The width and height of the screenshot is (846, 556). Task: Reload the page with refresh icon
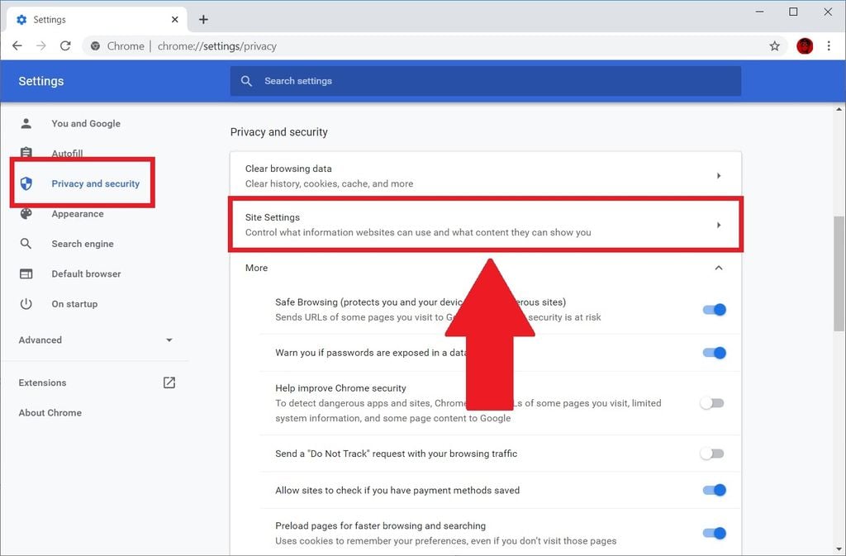pyautogui.click(x=65, y=45)
